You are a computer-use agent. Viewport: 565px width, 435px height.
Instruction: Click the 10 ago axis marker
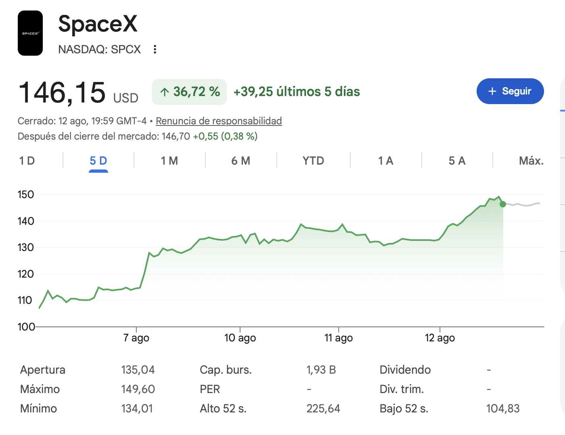click(x=240, y=338)
